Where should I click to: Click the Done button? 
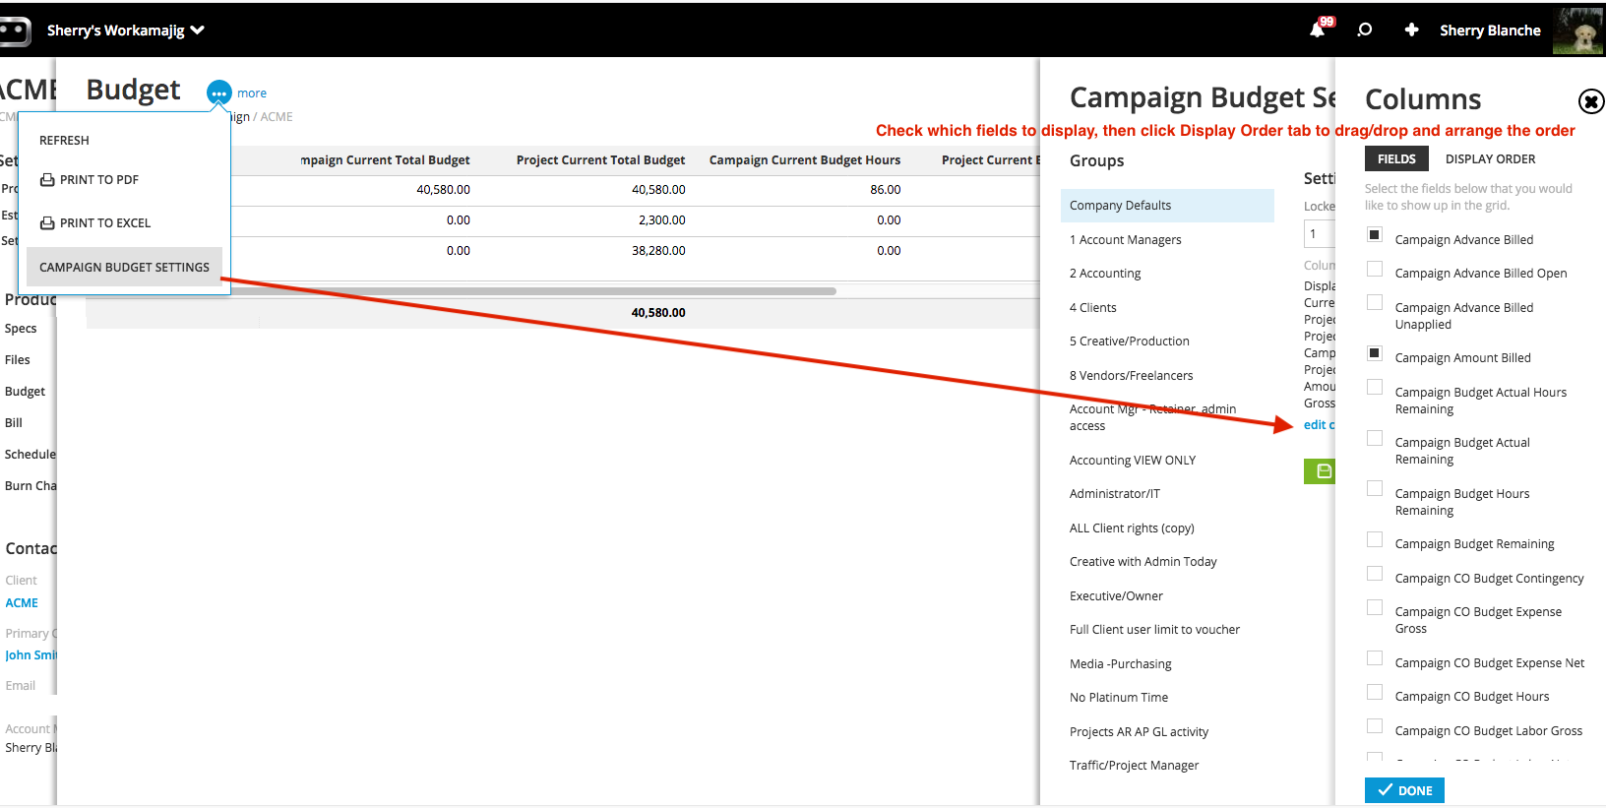tap(1404, 790)
